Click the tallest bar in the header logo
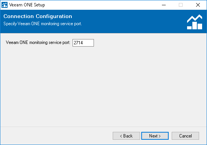 click(x=195, y=26)
